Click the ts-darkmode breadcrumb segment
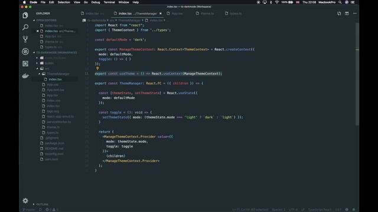This screenshot has height=212, width=378. (96, 21)
